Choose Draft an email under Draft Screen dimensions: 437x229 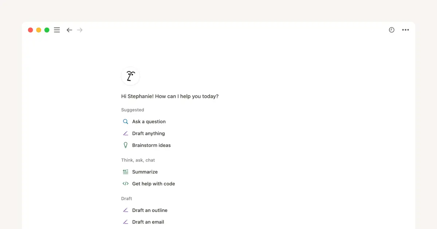pos(148,222)
